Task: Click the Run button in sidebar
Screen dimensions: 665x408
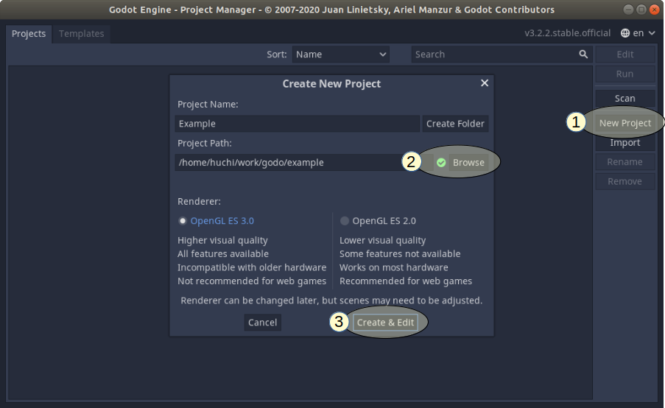Action: pyautogui.click(x=624, y=74)
